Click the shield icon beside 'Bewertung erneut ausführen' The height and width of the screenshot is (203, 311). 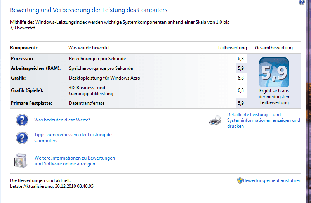tap(240, 180)
